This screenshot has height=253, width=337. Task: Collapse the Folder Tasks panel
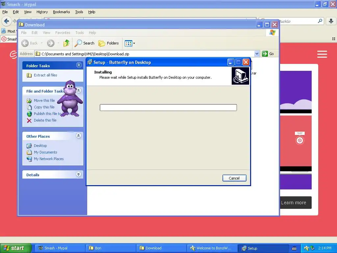[x=79, y=65]
